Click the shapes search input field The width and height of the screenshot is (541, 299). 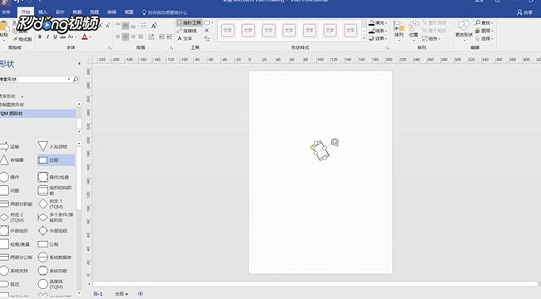click(34, 79)
